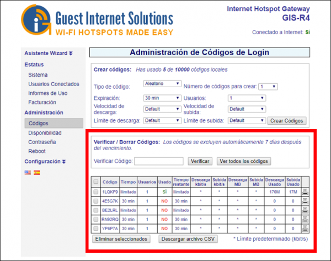
Task: Expand the Asistente Wizard menu
Action: coord(49,53)
